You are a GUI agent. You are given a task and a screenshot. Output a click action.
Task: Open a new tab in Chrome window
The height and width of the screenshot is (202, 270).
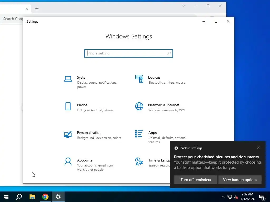click(37, 9)
